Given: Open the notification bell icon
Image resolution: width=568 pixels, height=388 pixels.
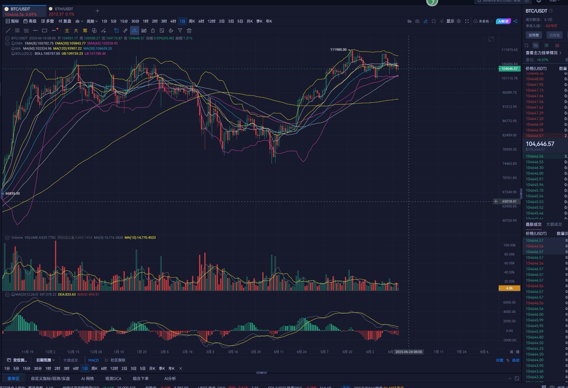Looking at the screenshot, I should [539, 2].
